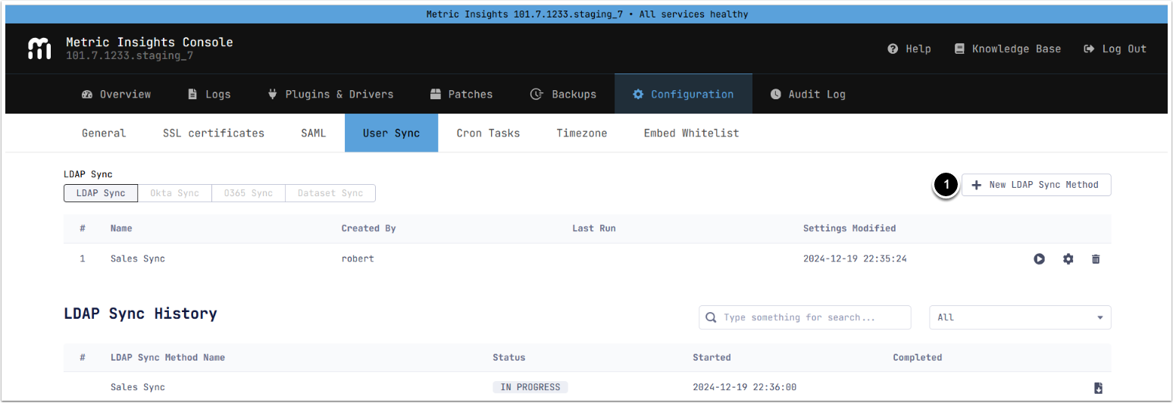Click New LDAP Sync Method button
This screenshot has height=403, width=1173.
[x=1036, y=185]
